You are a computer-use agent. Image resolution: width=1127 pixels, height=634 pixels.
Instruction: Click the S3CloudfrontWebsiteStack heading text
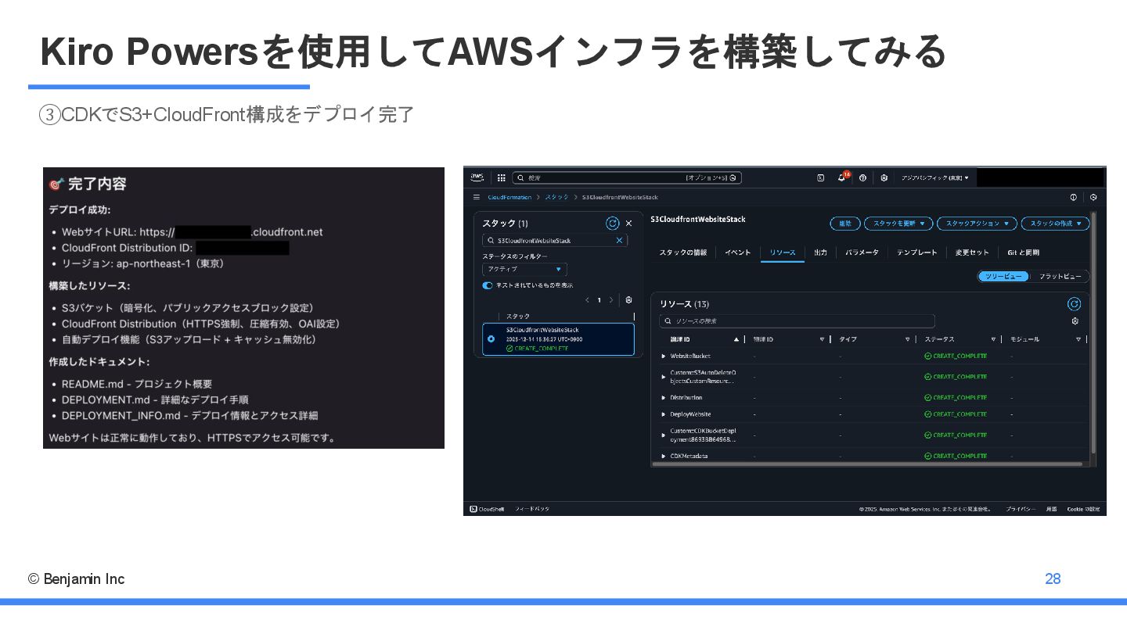tap(698, 220)
